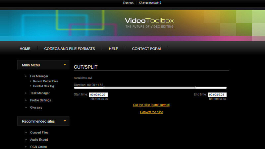Open the CONTACT FORM page
This screenshot has width=265, height=149.
(x=146, y=49)
